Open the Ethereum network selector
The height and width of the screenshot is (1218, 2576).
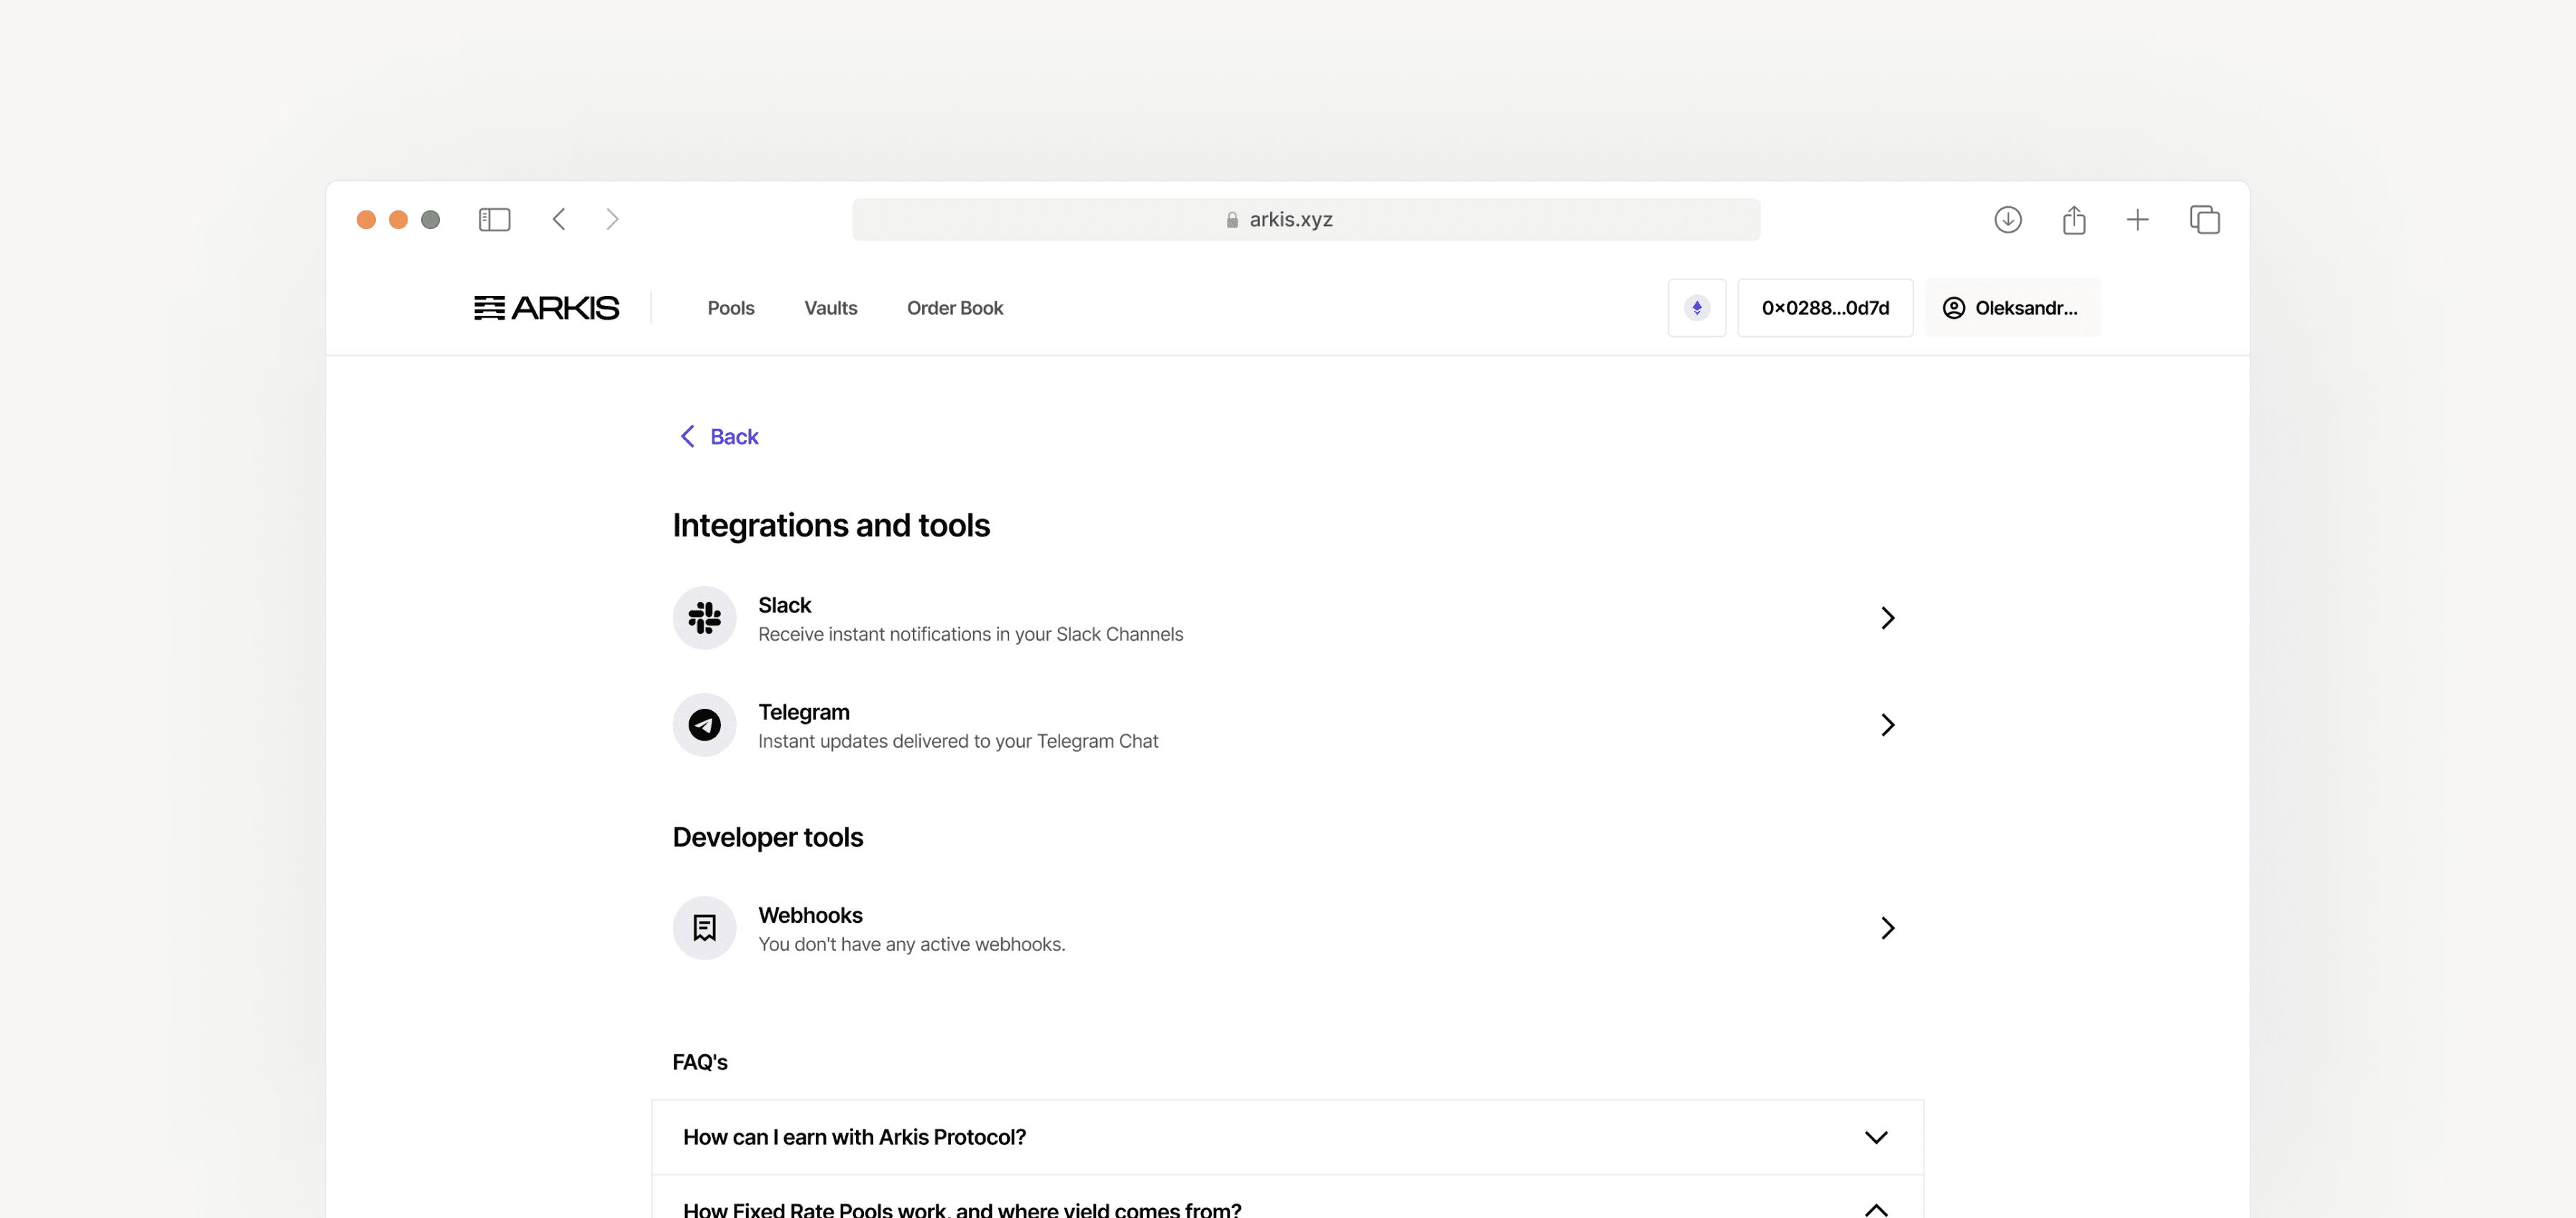tap(1697, 308)
